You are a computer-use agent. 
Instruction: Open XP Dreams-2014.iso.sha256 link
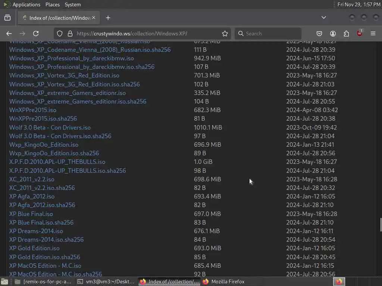click(46, 239)
